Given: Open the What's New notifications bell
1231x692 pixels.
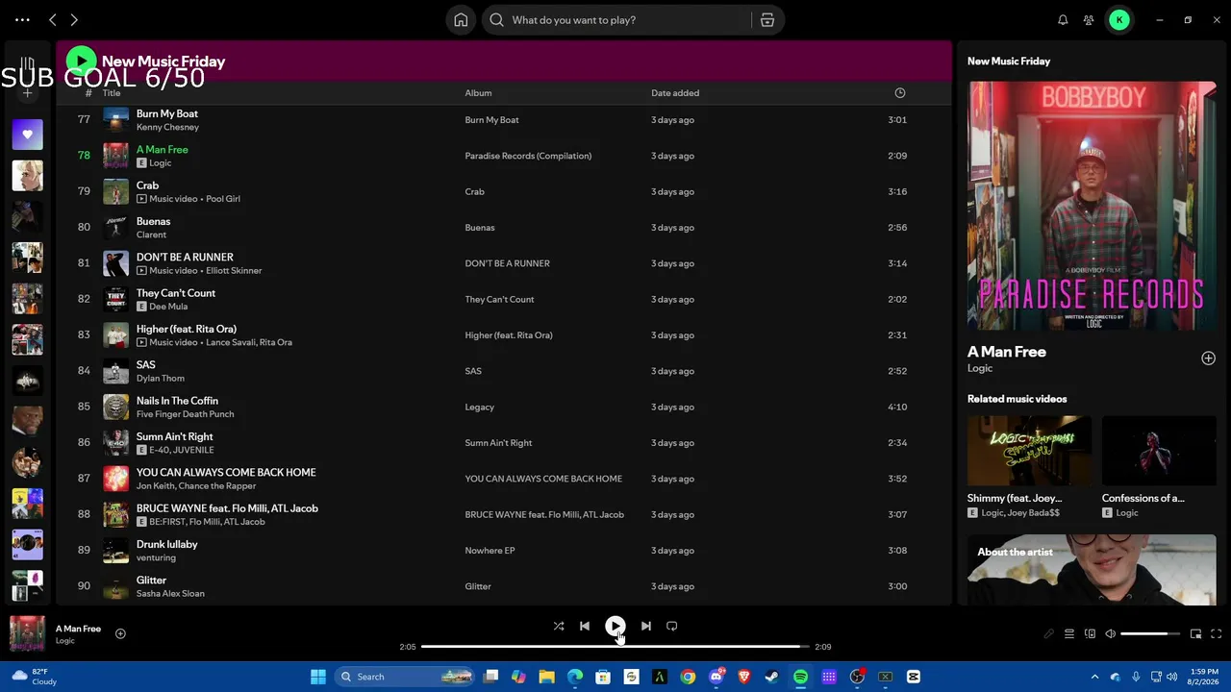Looking at the screenshot, I should [x=1063, y=20].
